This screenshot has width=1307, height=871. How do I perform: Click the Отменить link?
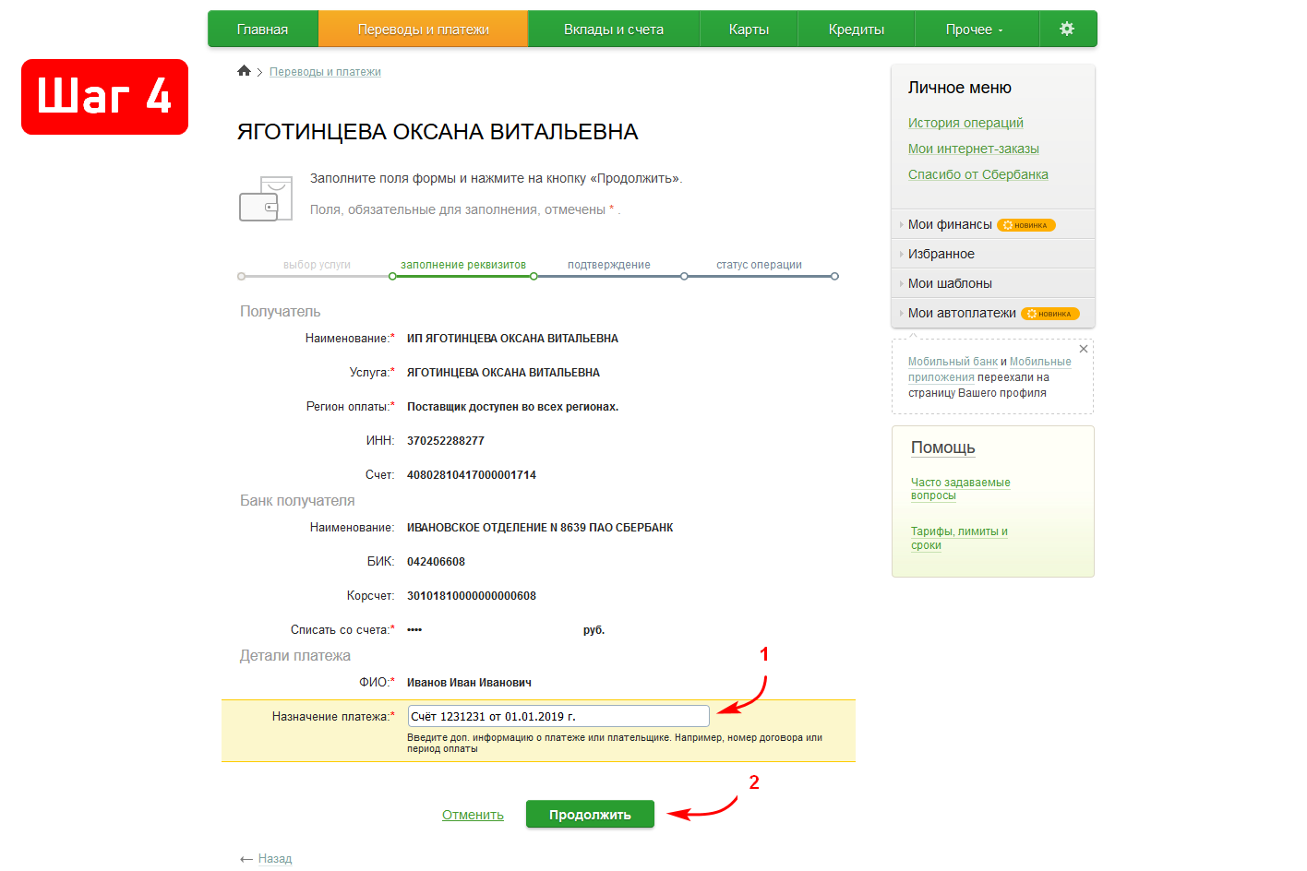coord(473,815)
